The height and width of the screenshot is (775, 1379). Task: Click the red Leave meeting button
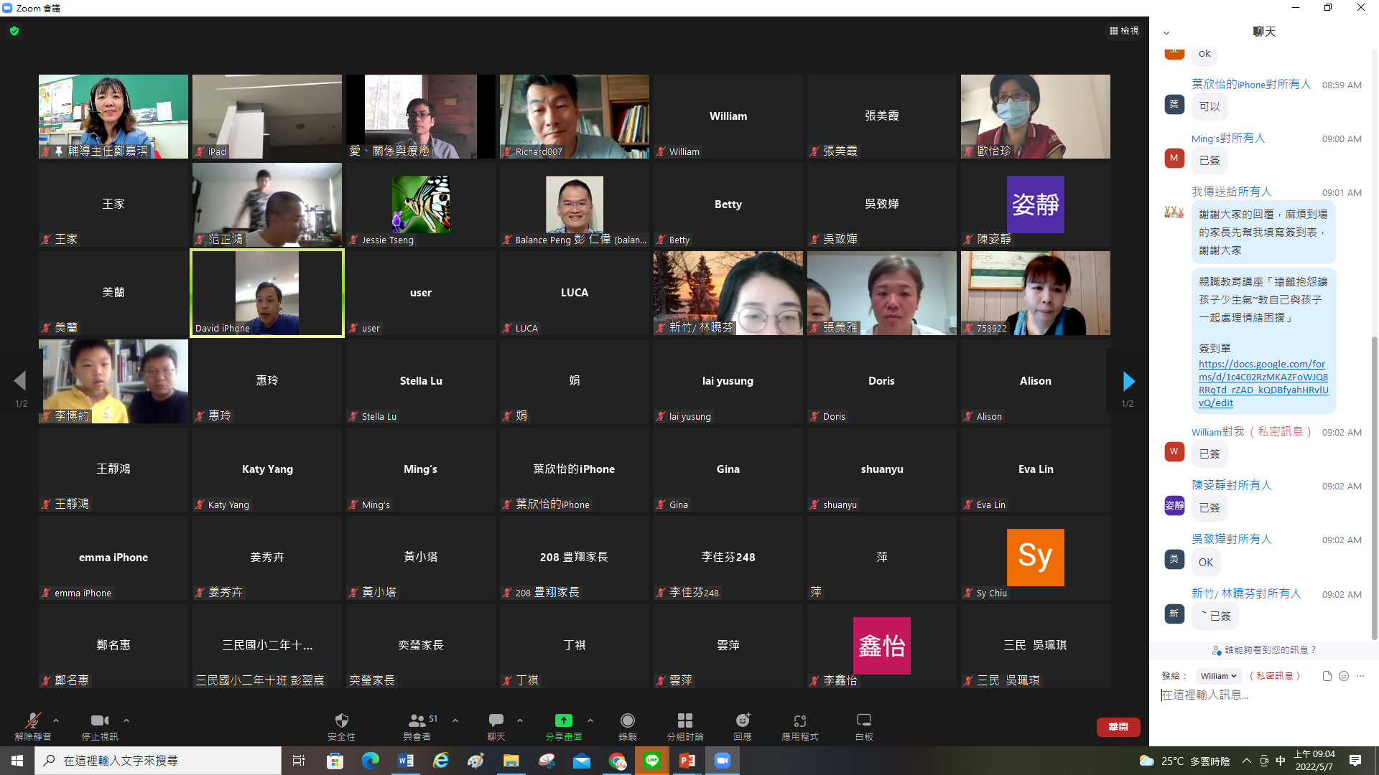[1118, 727]
